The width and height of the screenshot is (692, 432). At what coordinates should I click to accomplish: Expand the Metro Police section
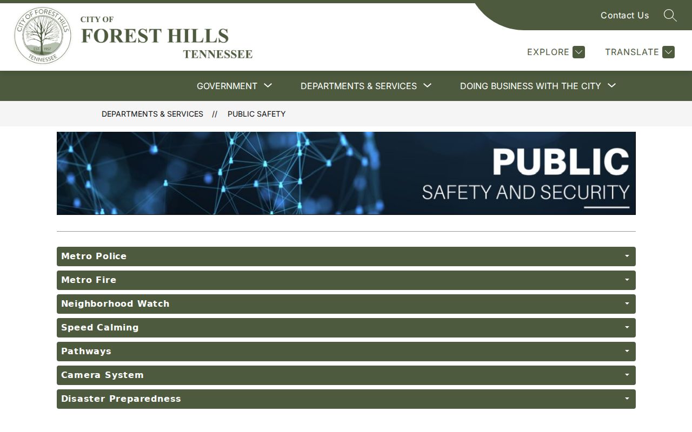tap(346, 256)
